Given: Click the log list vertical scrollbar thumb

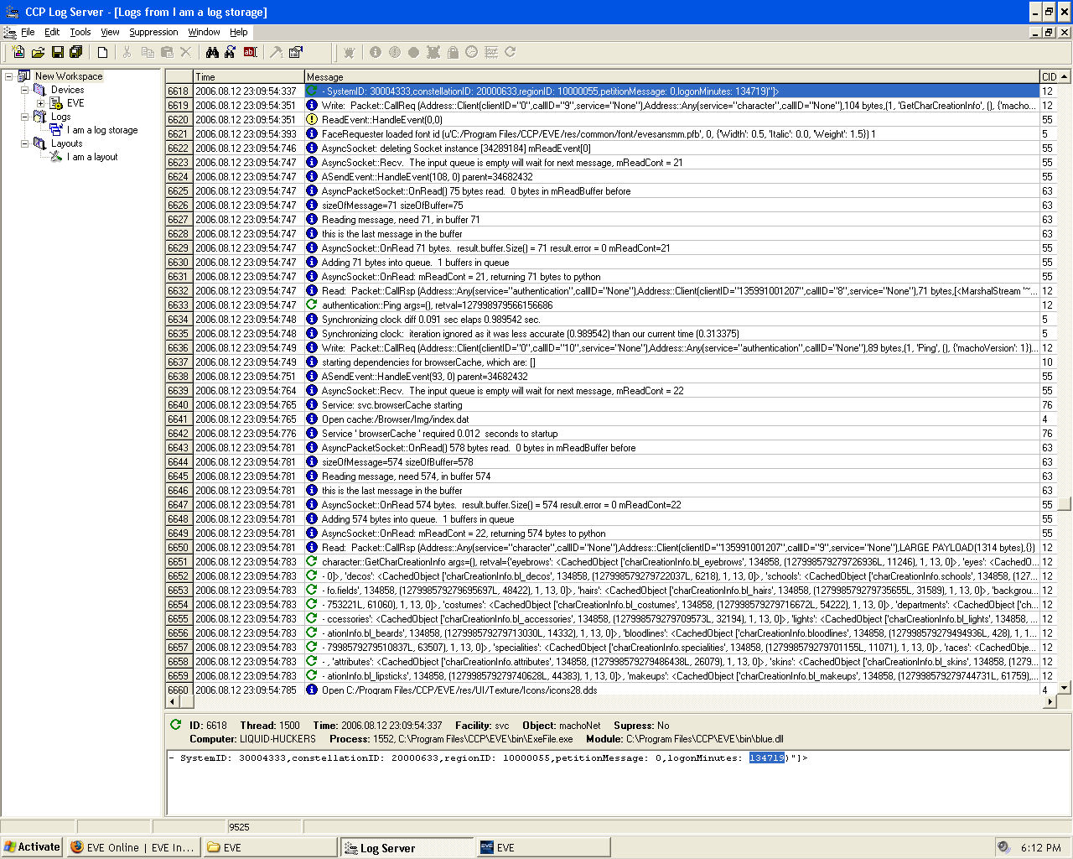Looking at the screenshot, I should pos(1065,504).
